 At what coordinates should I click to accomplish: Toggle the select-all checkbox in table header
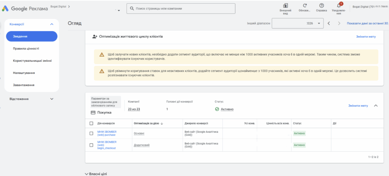coord(91,123)
